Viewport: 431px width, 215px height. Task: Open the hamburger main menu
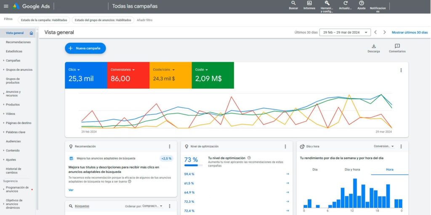6,6
